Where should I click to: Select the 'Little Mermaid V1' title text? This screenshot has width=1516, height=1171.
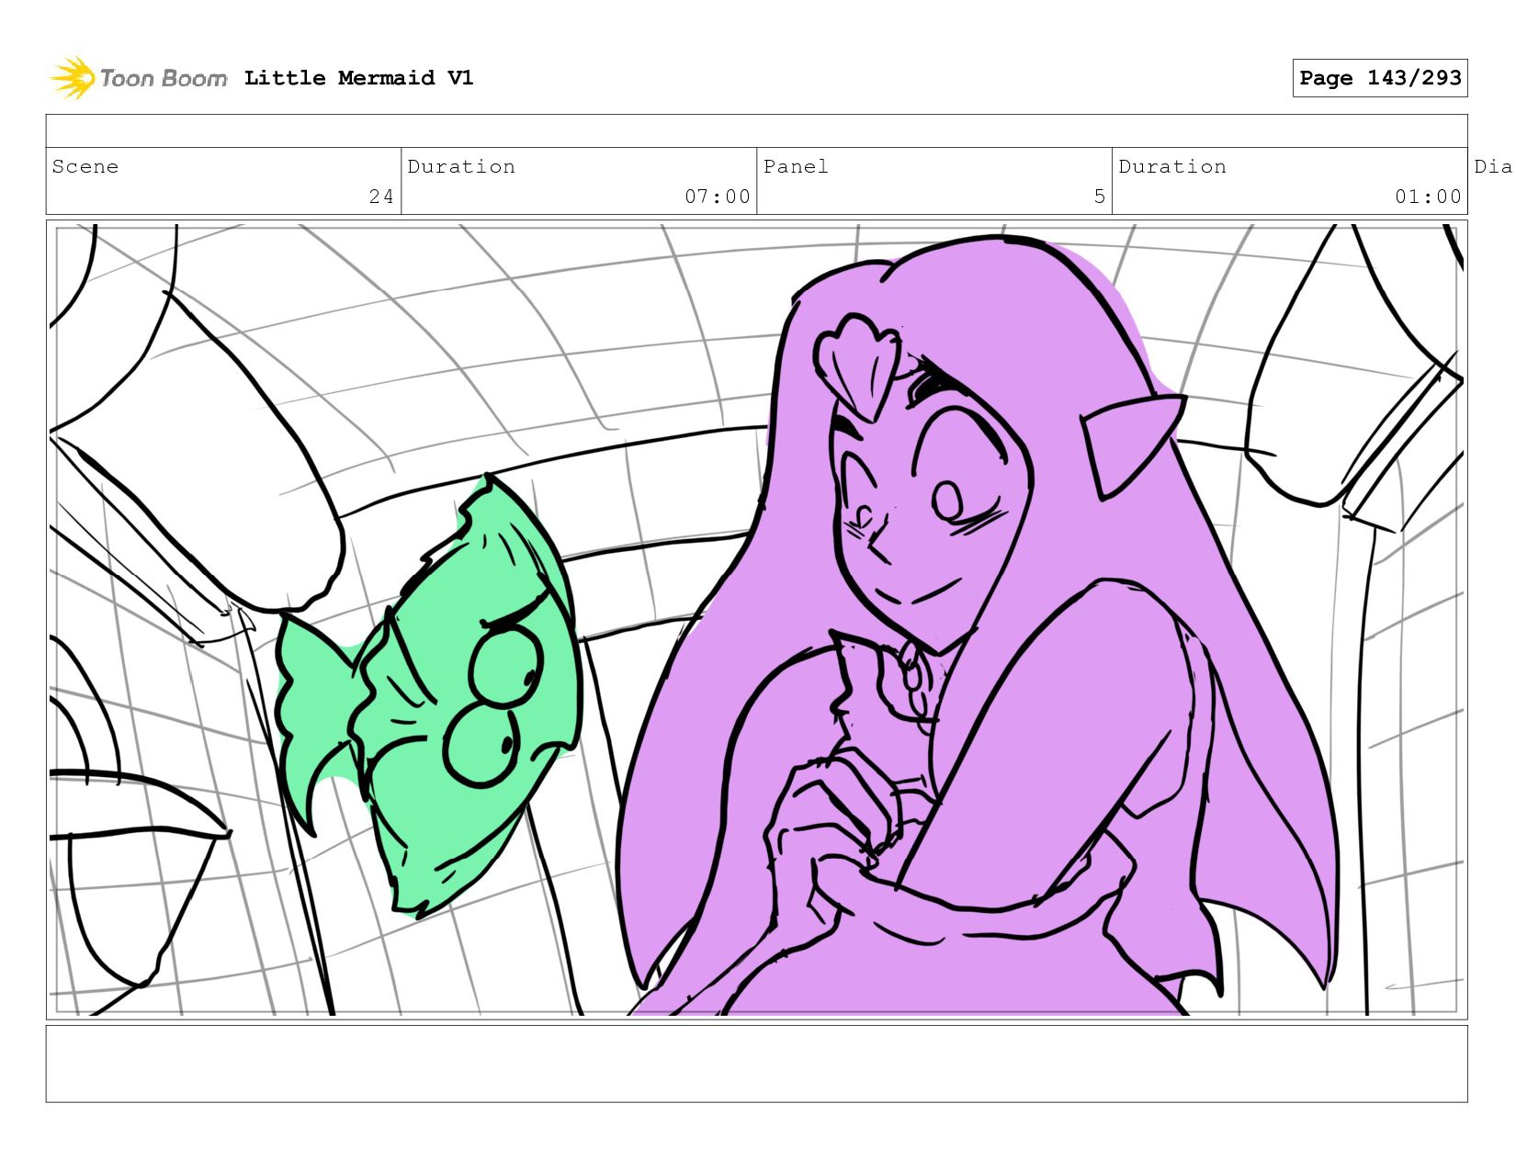[358, 78]
